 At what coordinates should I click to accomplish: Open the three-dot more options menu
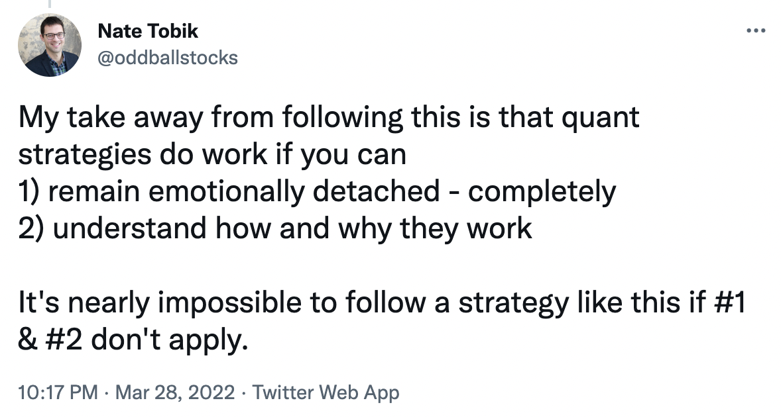pyautogui.click(x=756, y=31)
